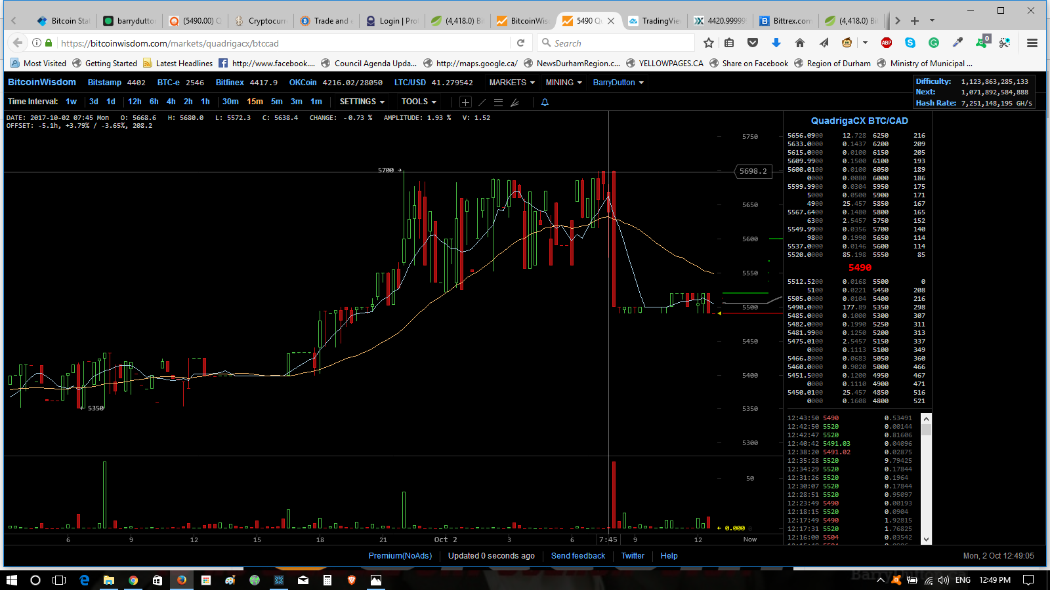Image resolution: width=1050 pixels, height=590 pixels.
Task: Bookmark this page with the star icon
Action: (x=709, y=43)
